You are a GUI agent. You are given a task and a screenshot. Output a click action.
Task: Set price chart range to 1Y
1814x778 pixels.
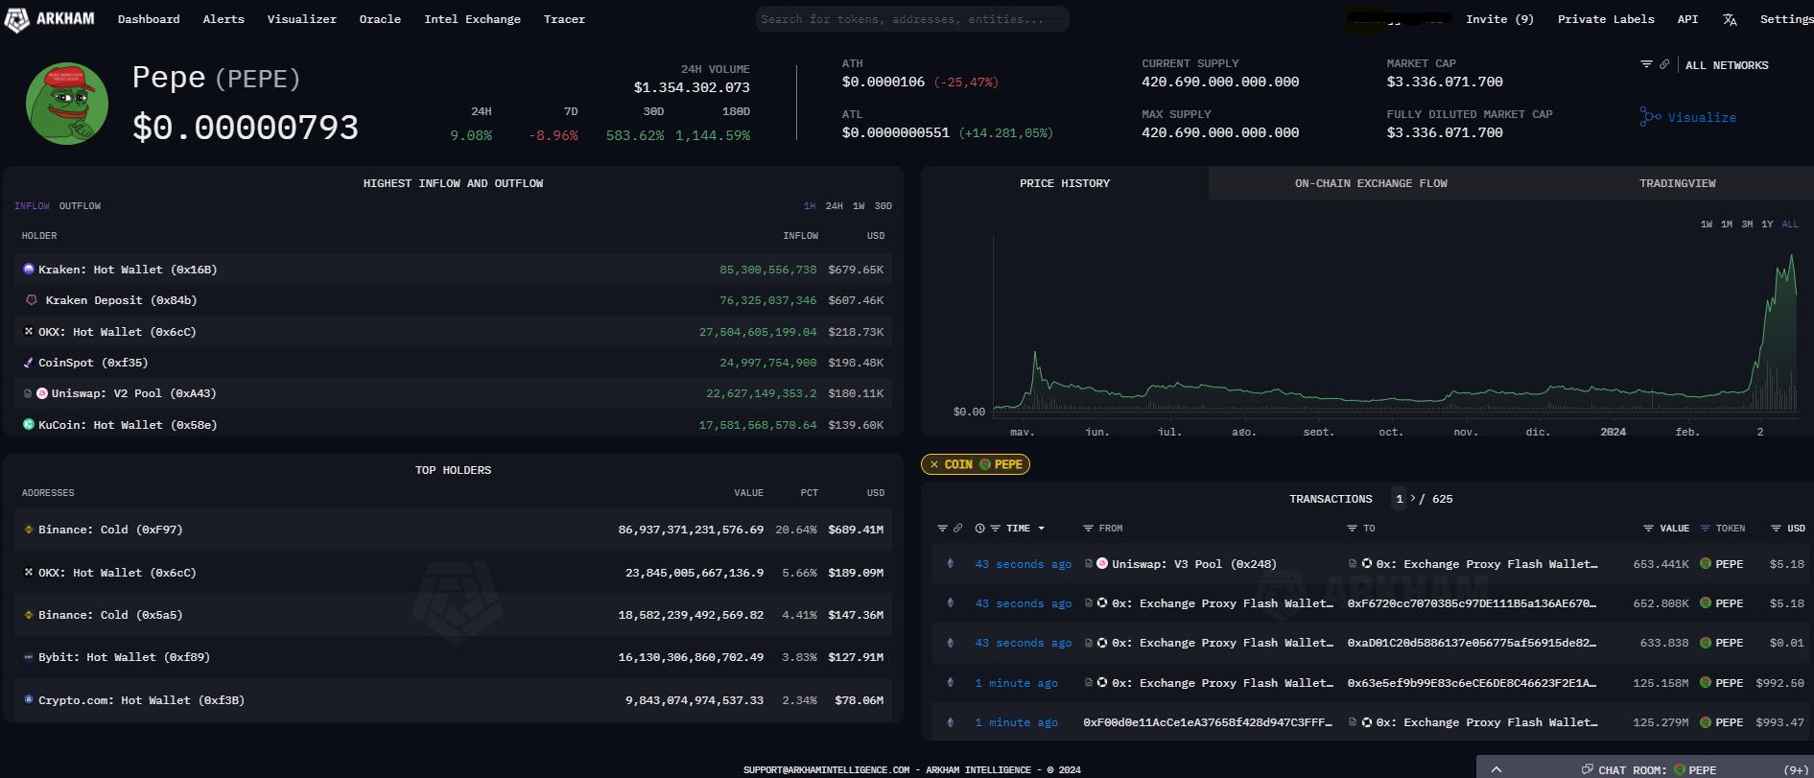(x=1767, y=224)
